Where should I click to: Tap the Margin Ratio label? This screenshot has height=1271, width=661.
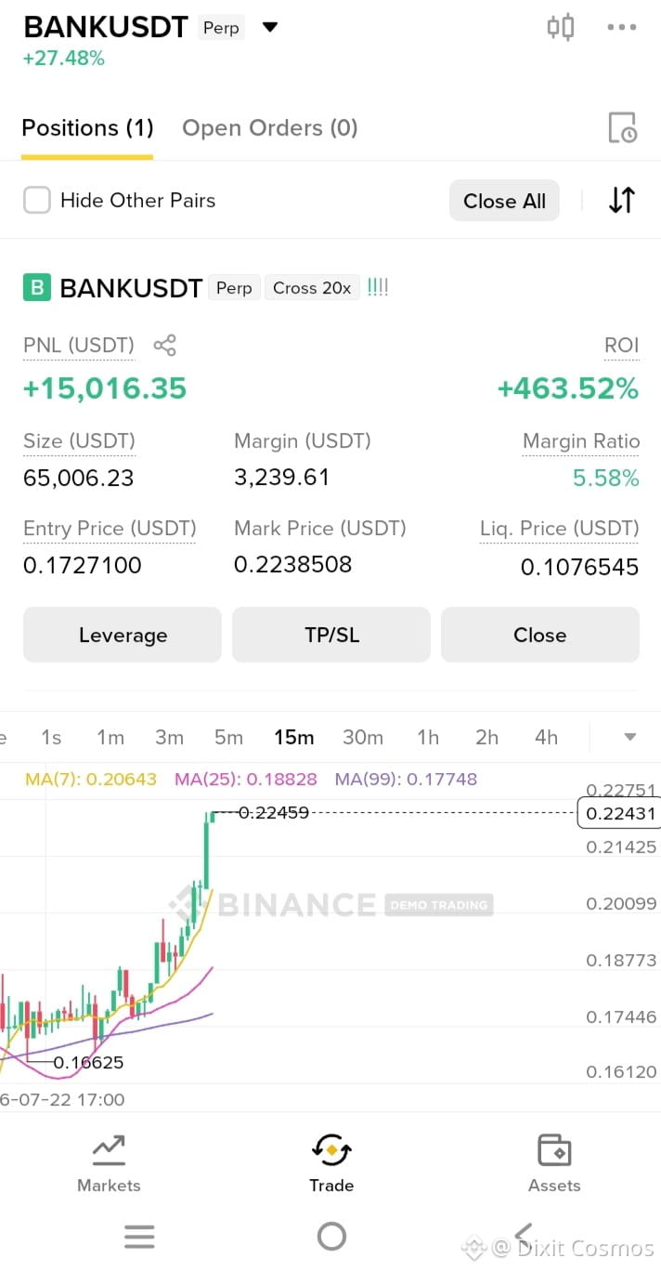pos(581,440)
